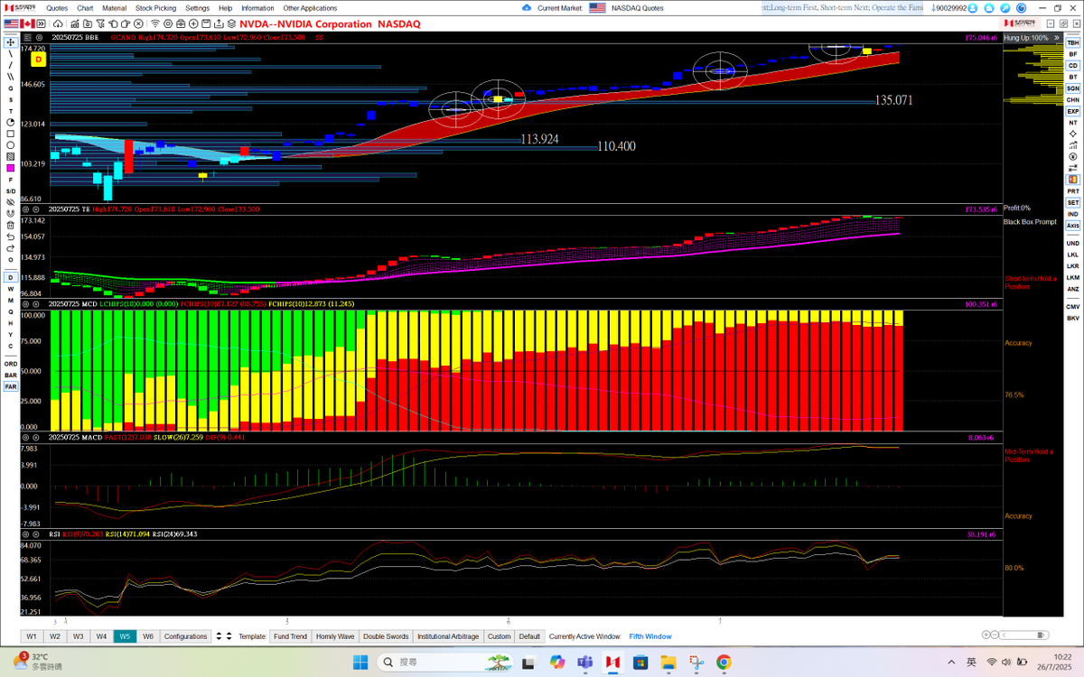1084x677 pixels.
Task: Open the Stock Picking menu
Action: tap(156, 7)
